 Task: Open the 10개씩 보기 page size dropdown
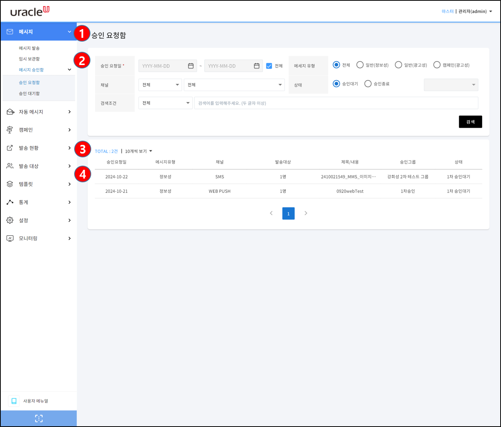click(138, 151)
